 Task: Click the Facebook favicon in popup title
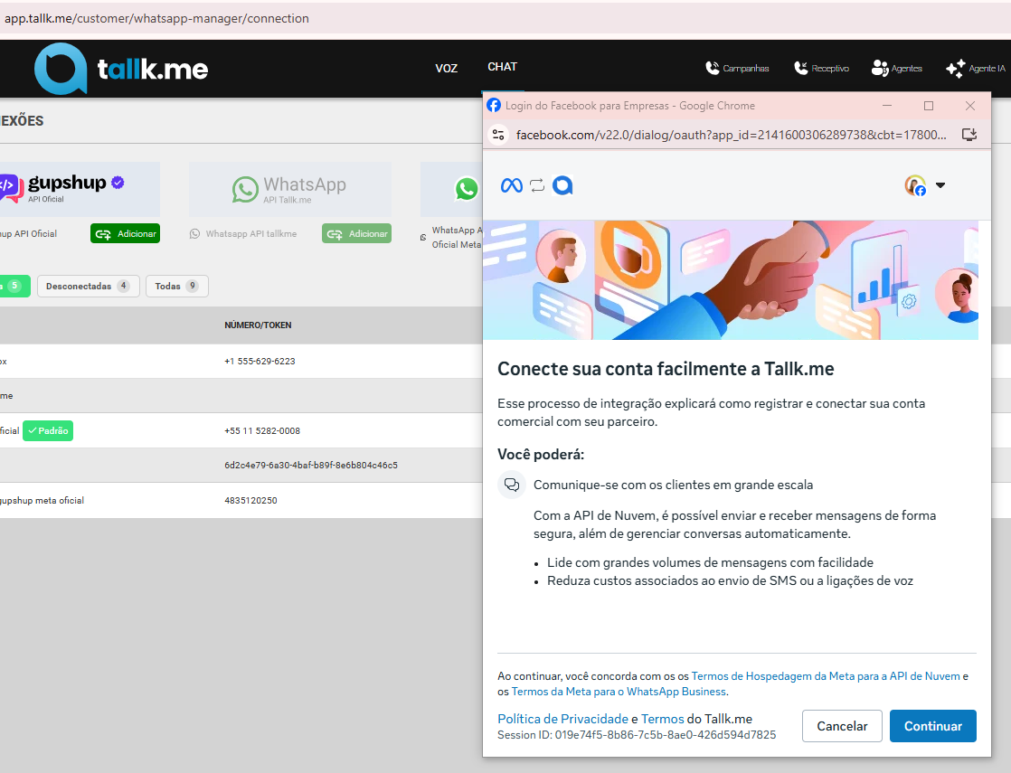point(494,105)
